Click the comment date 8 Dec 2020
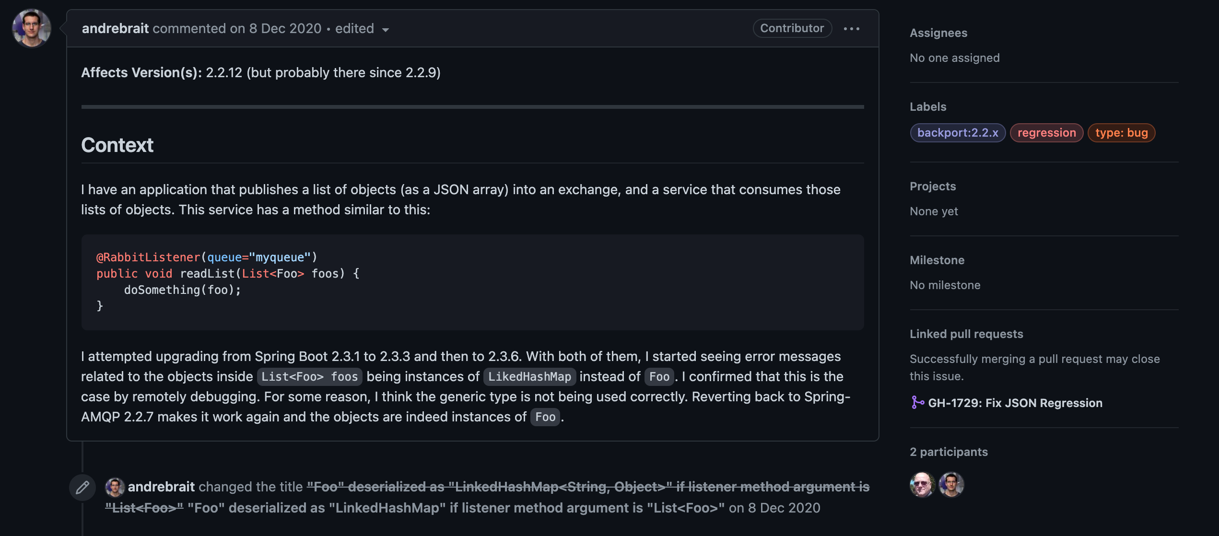The image size is (1219, 536). pos(285,29)
